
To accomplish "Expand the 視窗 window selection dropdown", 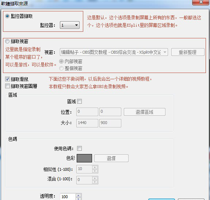I will [x=114, y=52].
